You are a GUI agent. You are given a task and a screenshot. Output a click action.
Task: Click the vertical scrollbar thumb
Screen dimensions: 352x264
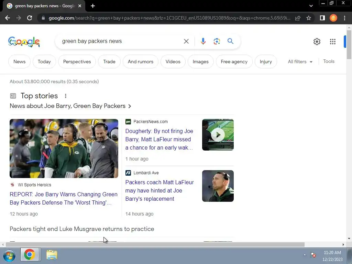(349, 44)
